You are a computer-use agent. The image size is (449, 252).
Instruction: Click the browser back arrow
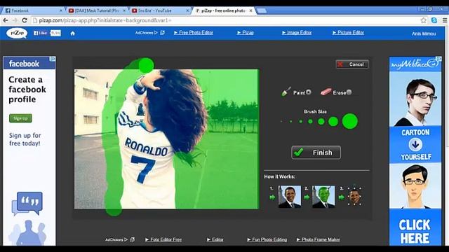[x=6, y=20]
